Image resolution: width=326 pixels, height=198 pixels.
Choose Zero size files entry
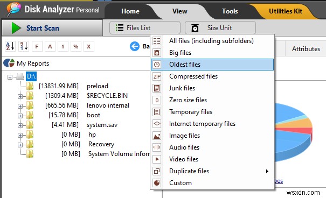[x=212, y=100]
